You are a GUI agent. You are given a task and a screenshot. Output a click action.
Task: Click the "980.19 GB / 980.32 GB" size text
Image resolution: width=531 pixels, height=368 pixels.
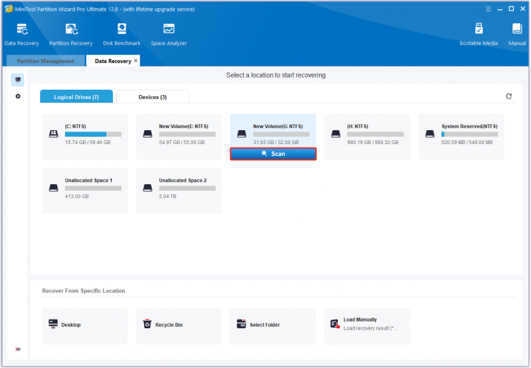point(372,142)
